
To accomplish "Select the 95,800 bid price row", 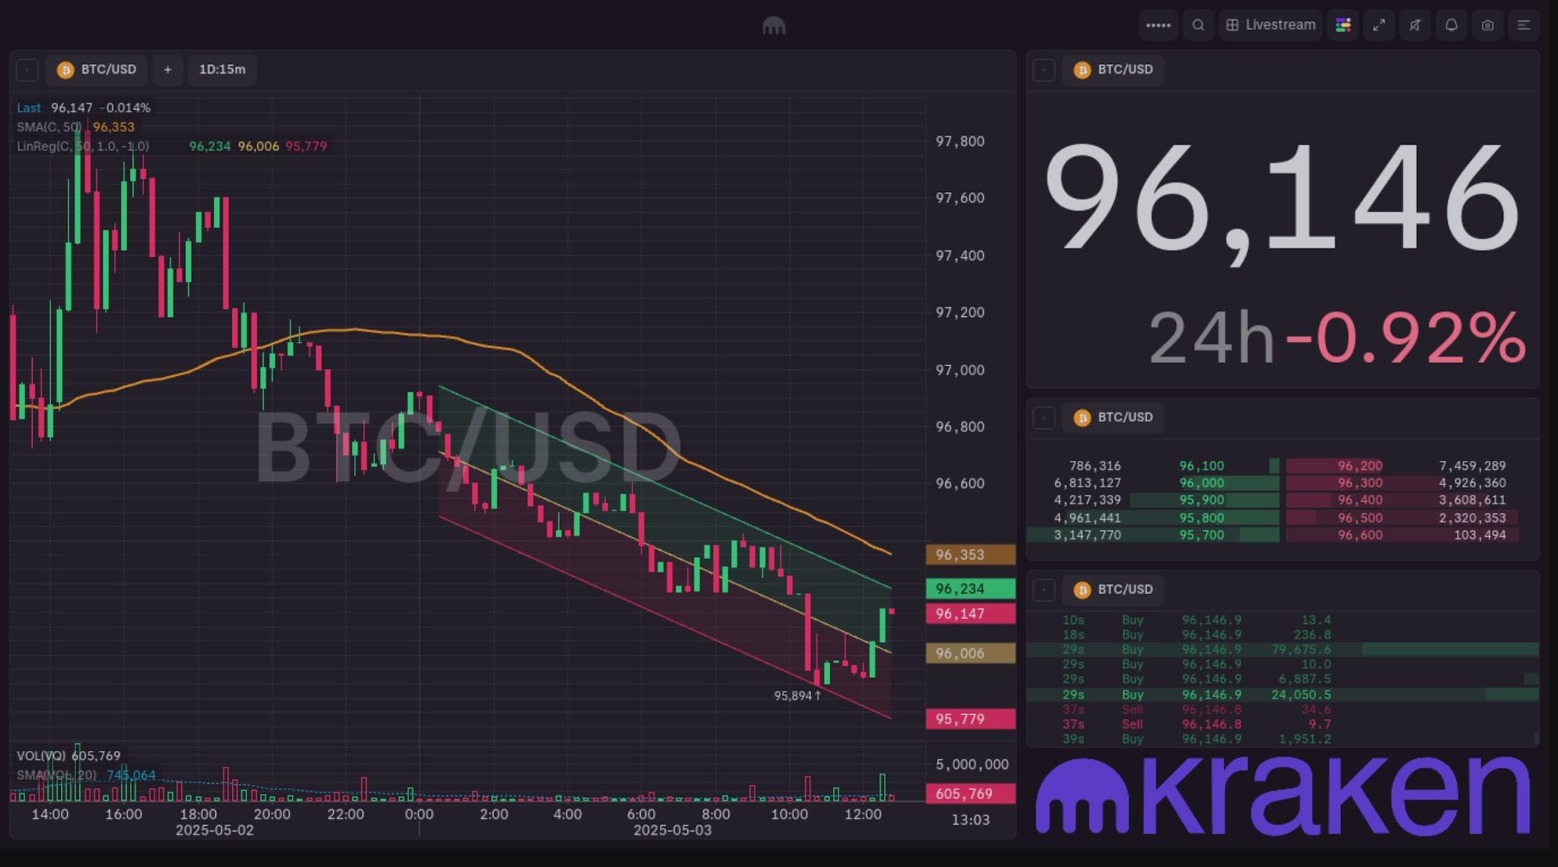I will point(1154,518).
